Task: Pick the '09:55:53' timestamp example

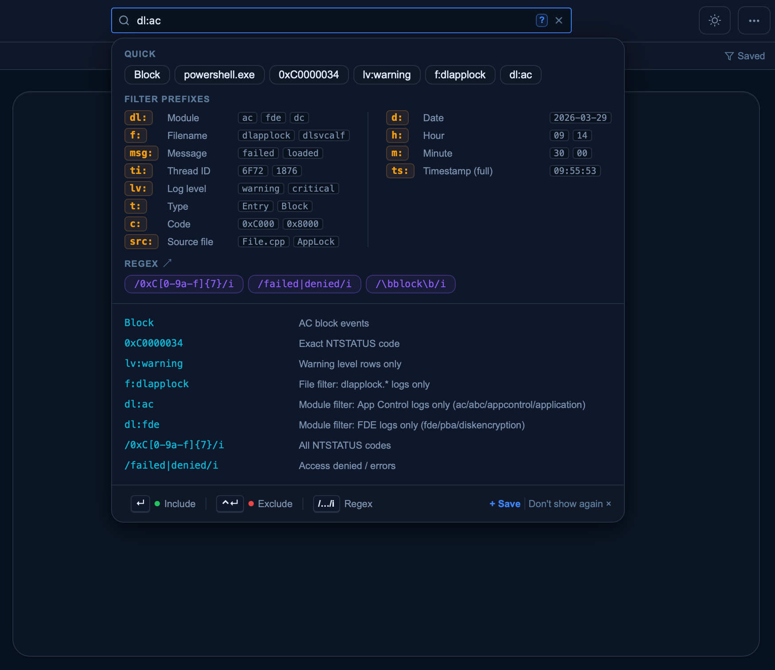Action: 575,171
